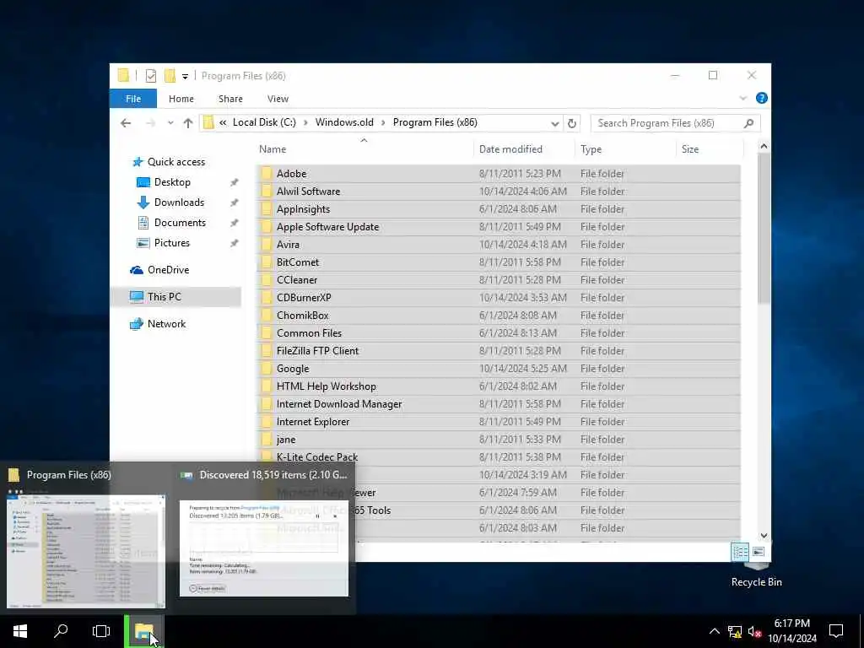The width and height of the screenshot is (864, 648).
Task: Open the Help question mark icon
Action: tap(762, 98)
